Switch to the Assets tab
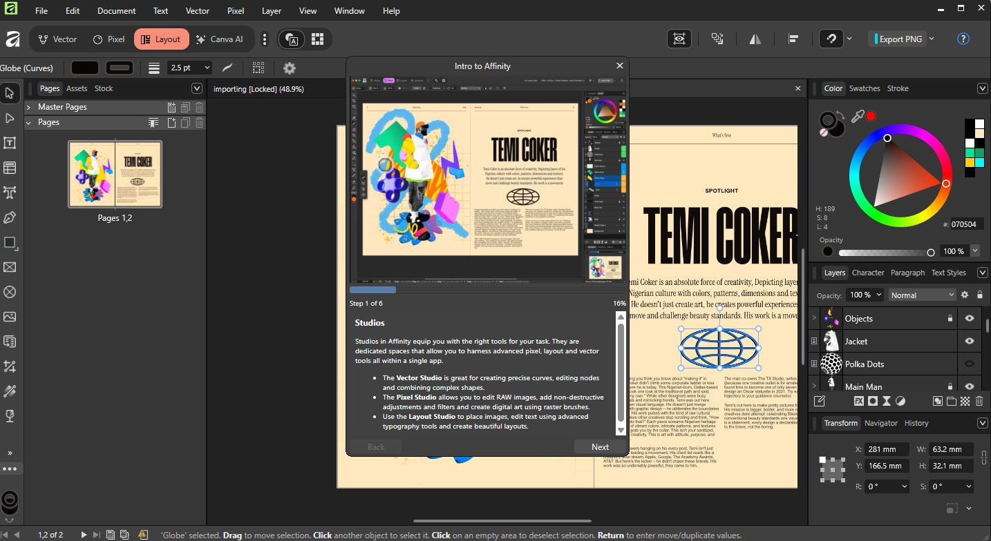The image size is (991, 541). coord(77,88)
